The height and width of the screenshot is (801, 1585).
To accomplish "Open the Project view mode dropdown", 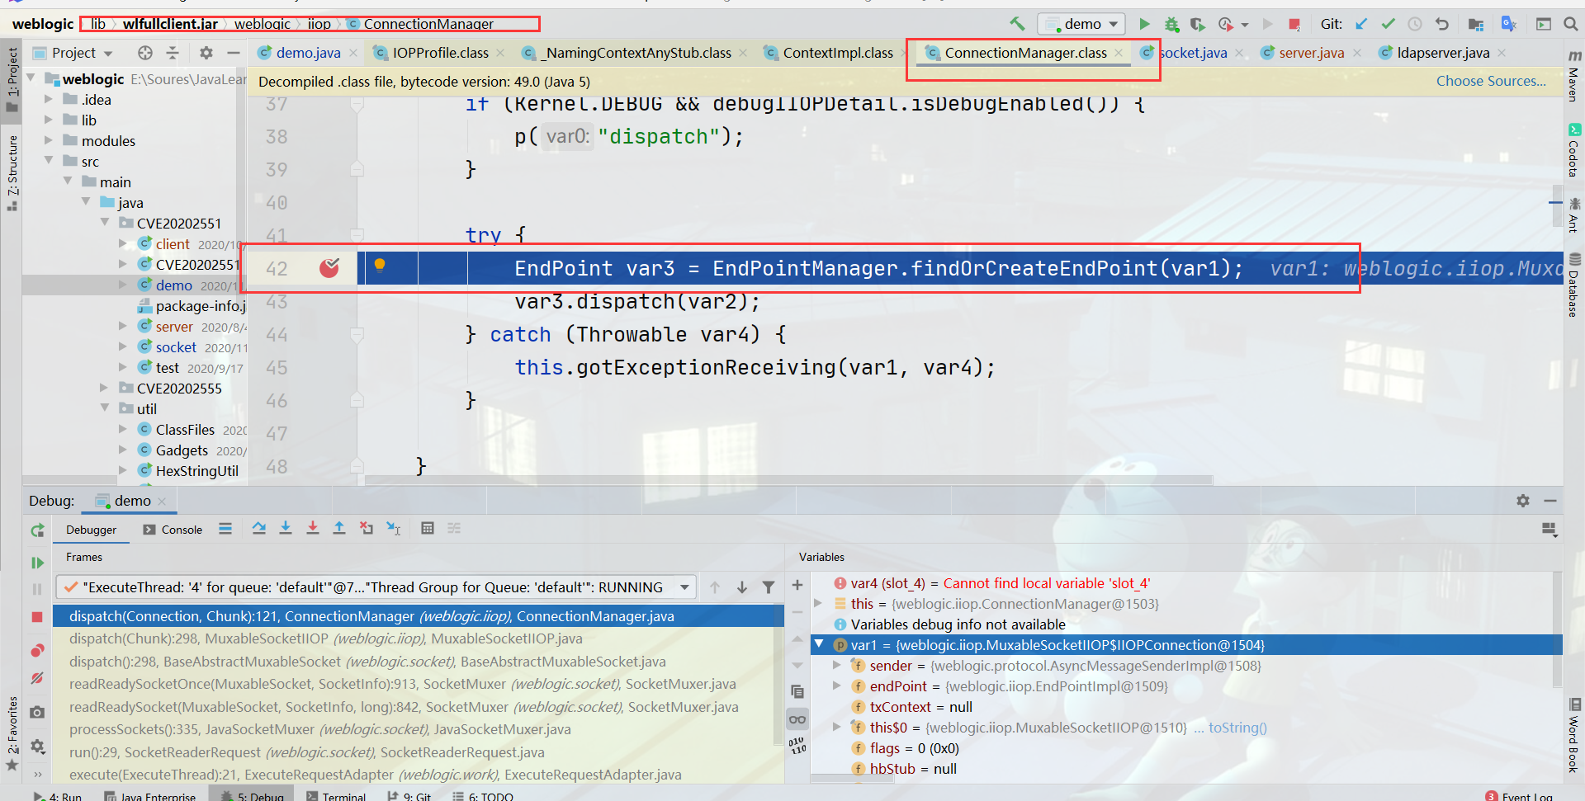I will tap(108, 54).
